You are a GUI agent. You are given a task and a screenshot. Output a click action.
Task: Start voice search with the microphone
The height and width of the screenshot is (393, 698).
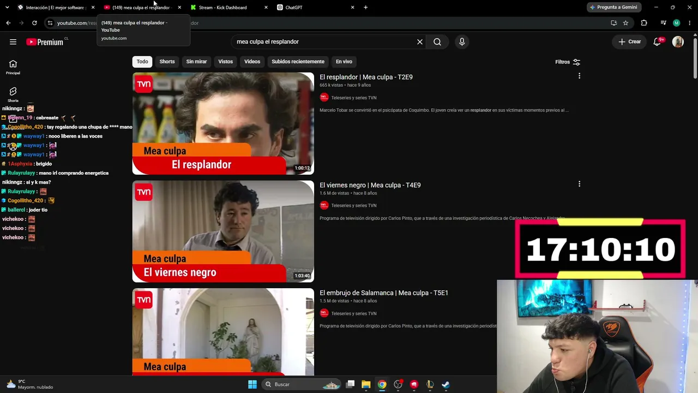(462, 42)
